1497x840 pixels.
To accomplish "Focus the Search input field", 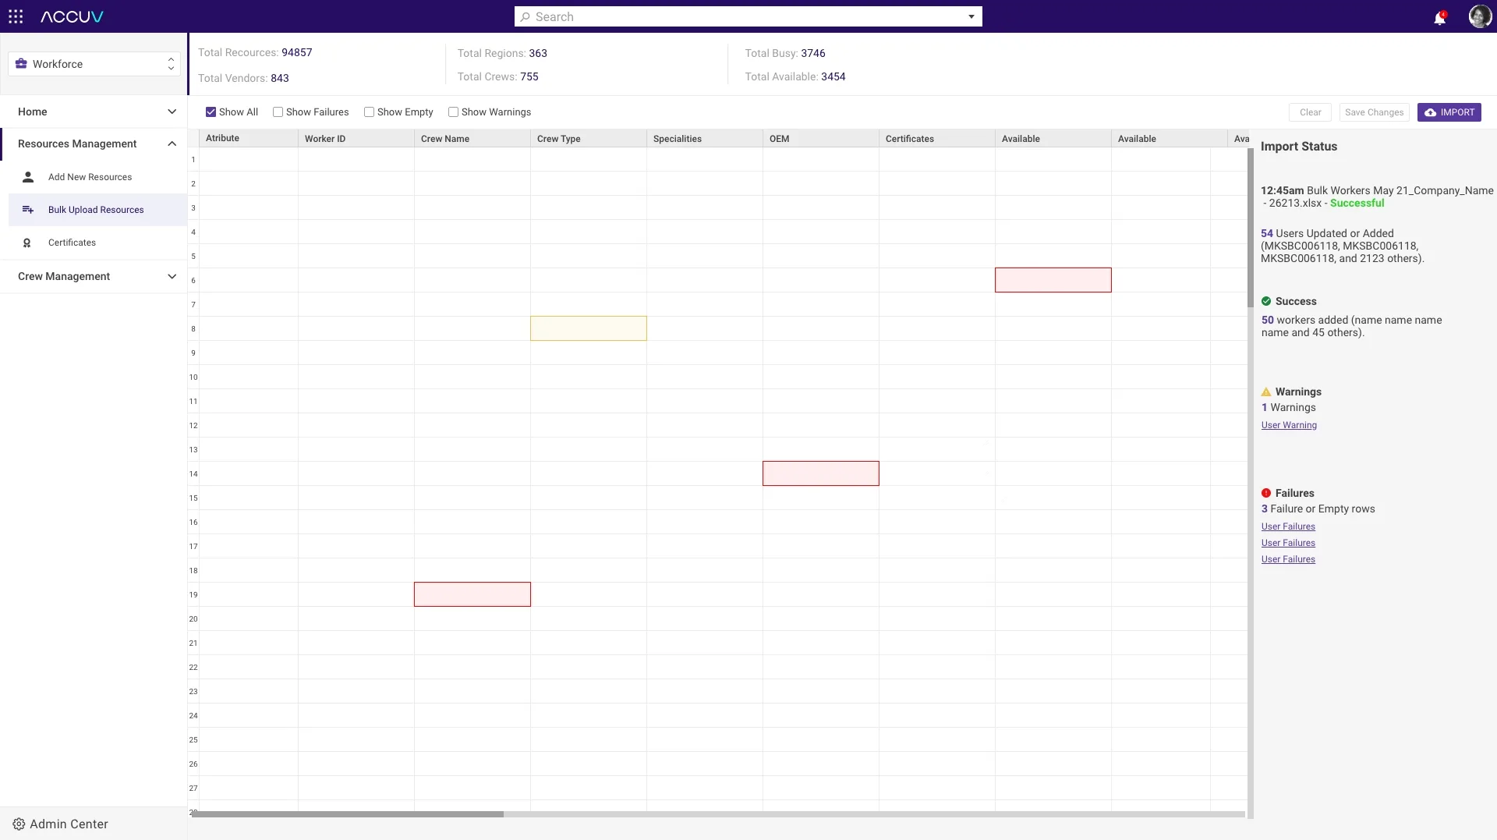I will [748, 16].
